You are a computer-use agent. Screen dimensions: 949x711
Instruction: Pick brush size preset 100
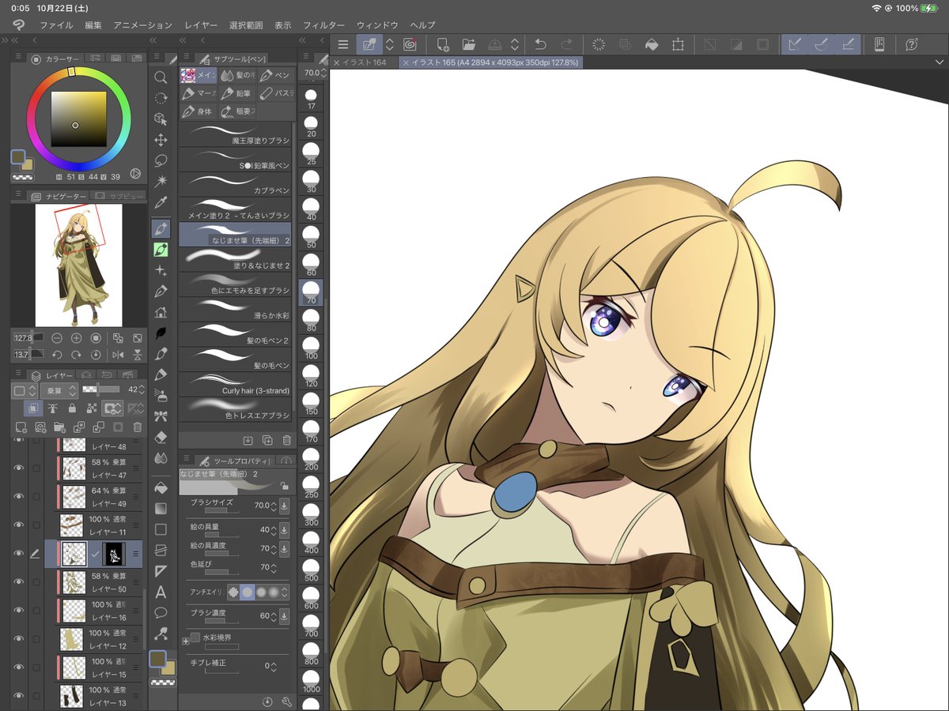(311, 349)
